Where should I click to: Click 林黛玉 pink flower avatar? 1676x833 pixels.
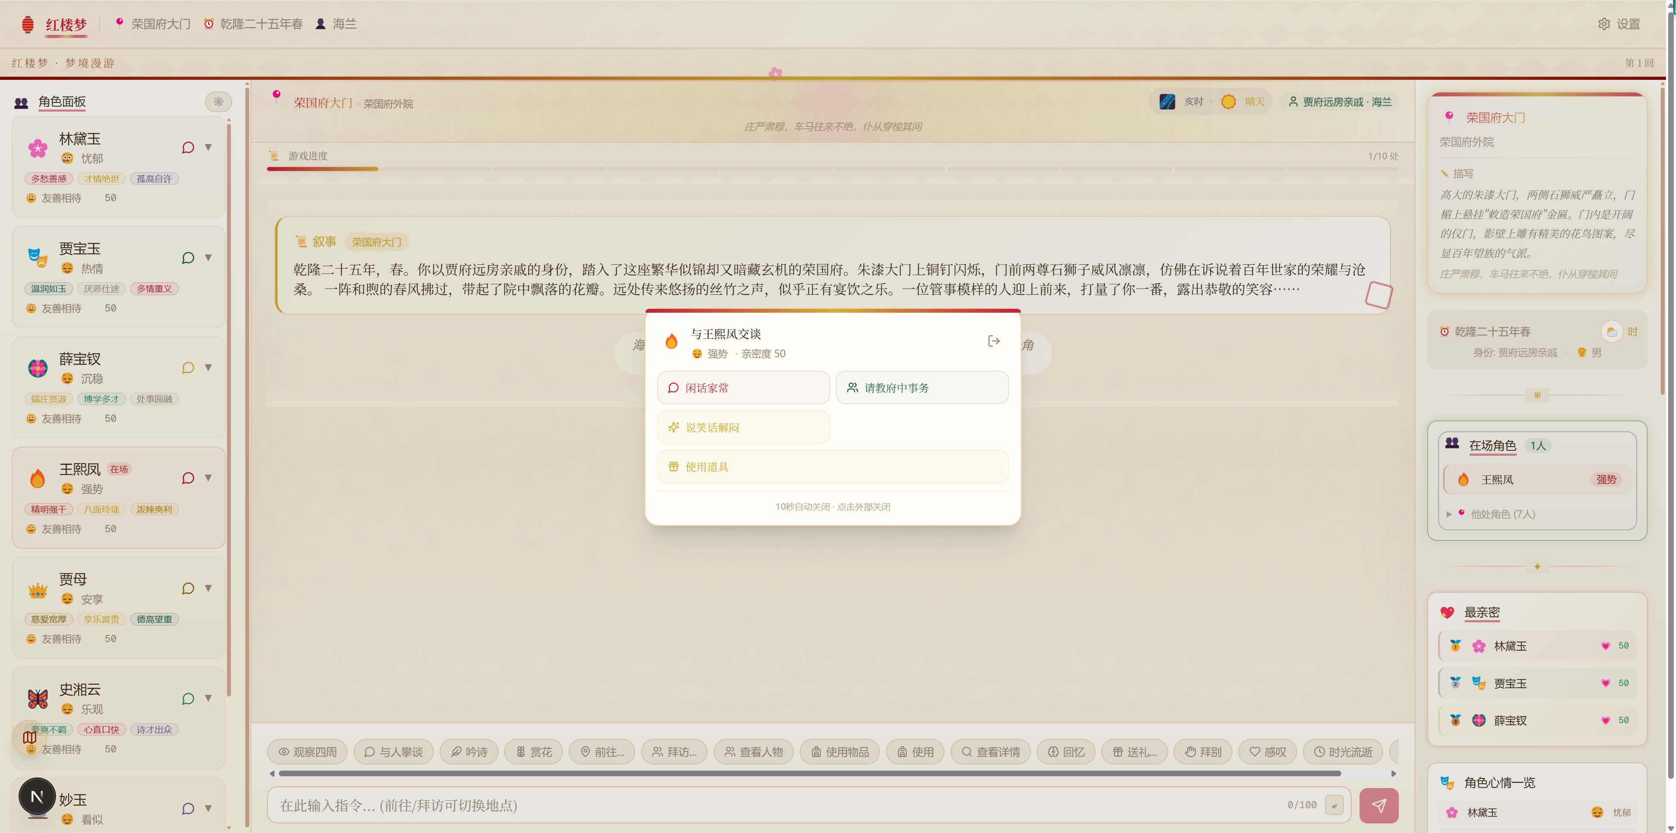click(x=38, y=148)
